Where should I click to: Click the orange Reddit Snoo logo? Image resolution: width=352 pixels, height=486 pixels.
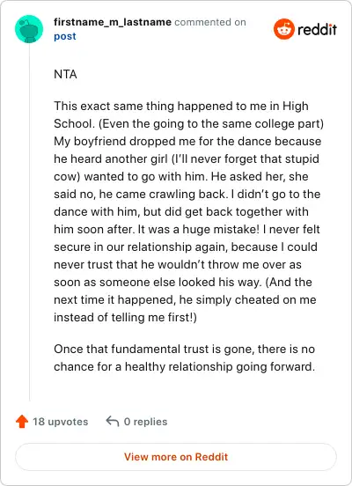(x=284, y=29)
